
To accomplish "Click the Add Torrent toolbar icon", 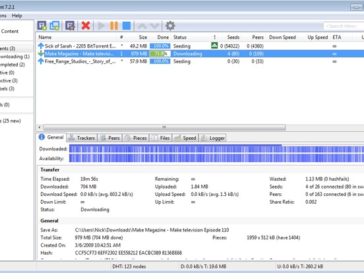I will (42, 26).
